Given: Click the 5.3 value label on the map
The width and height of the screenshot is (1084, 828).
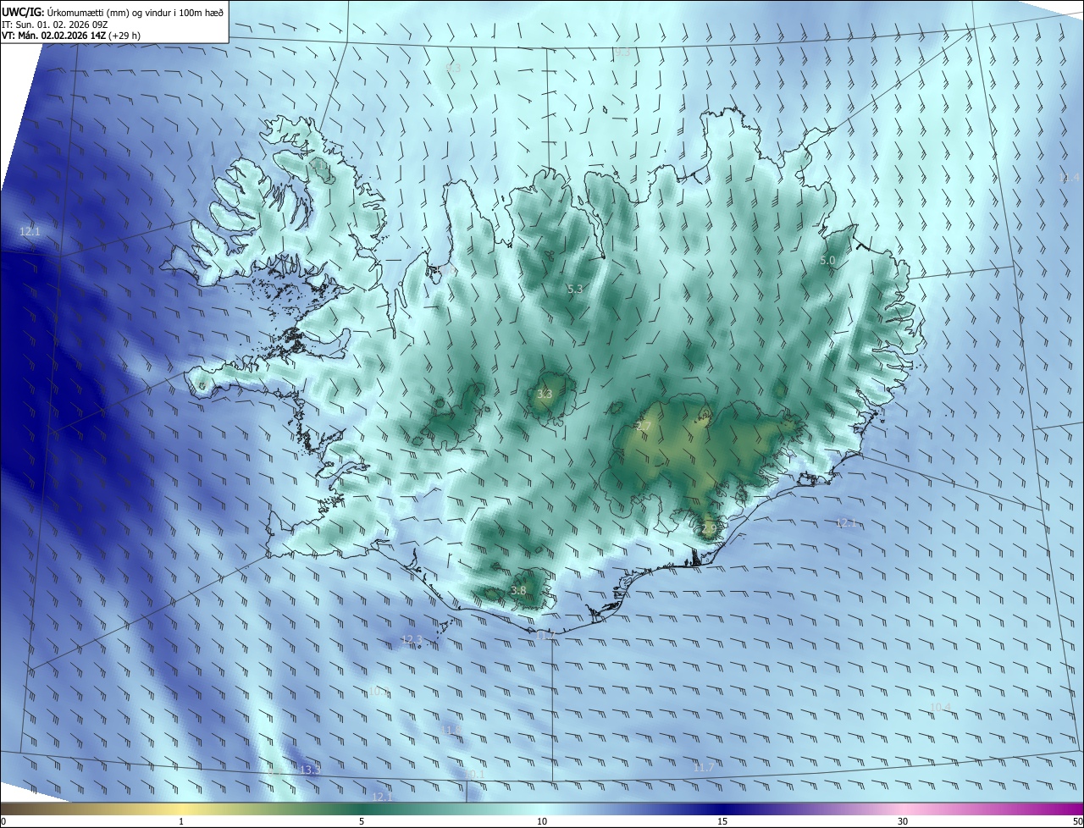Looking at the screenshot, I should pos(575,289).
